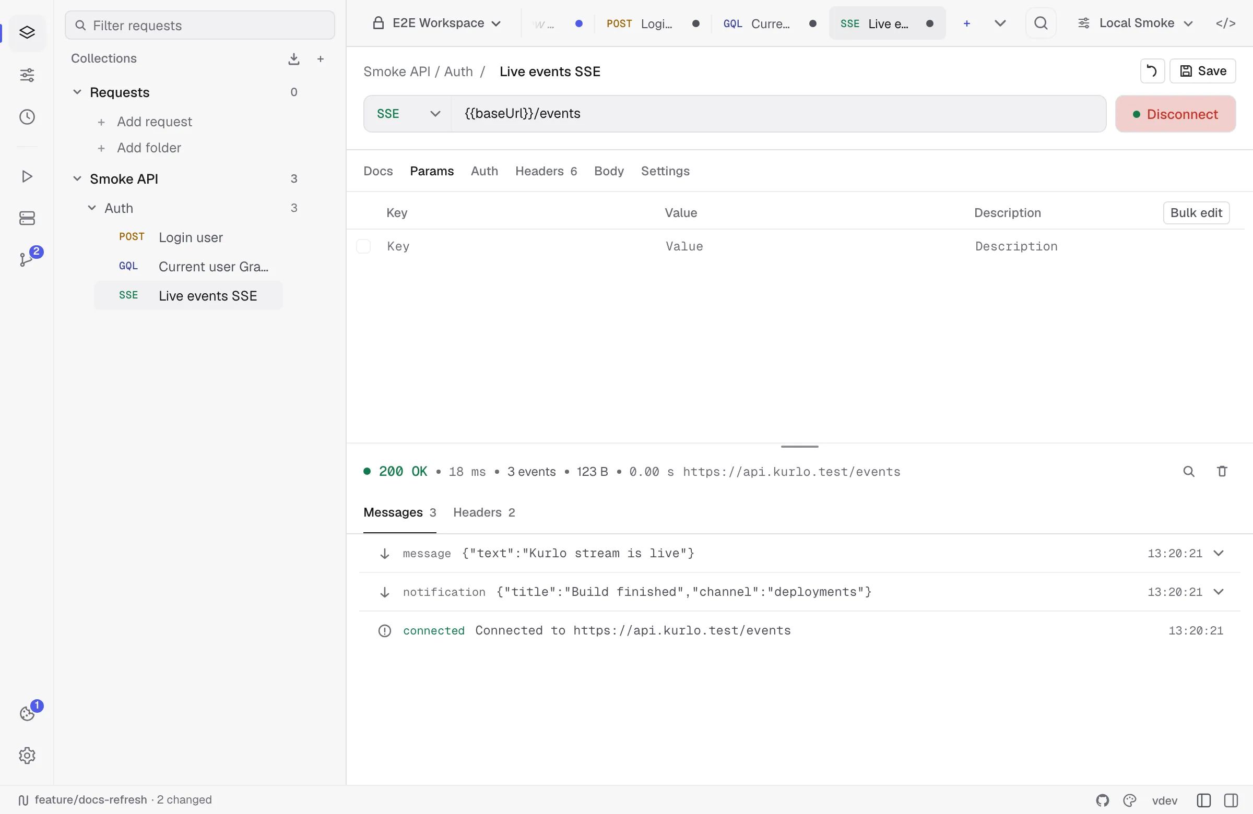Image resolution: width=1253 pixels, height=814 pixels.
Task: Open the Settings gear icon
Action: point(27,756)
